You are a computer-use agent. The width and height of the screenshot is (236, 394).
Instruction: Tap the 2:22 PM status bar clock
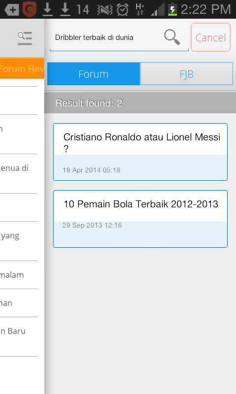(x=206, y=9)
